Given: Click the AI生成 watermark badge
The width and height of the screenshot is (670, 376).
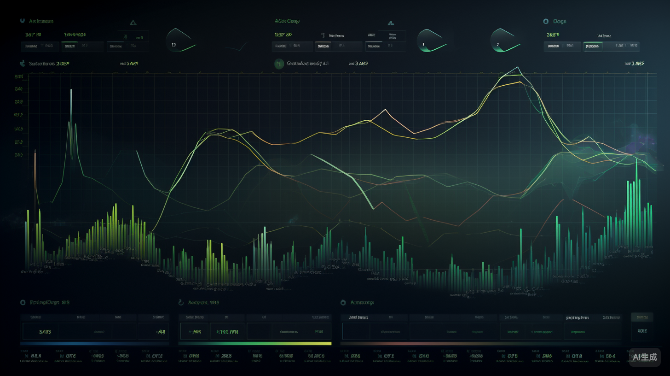Looking at the screenshot, I should pyautogui.click(x=645, y=357).
